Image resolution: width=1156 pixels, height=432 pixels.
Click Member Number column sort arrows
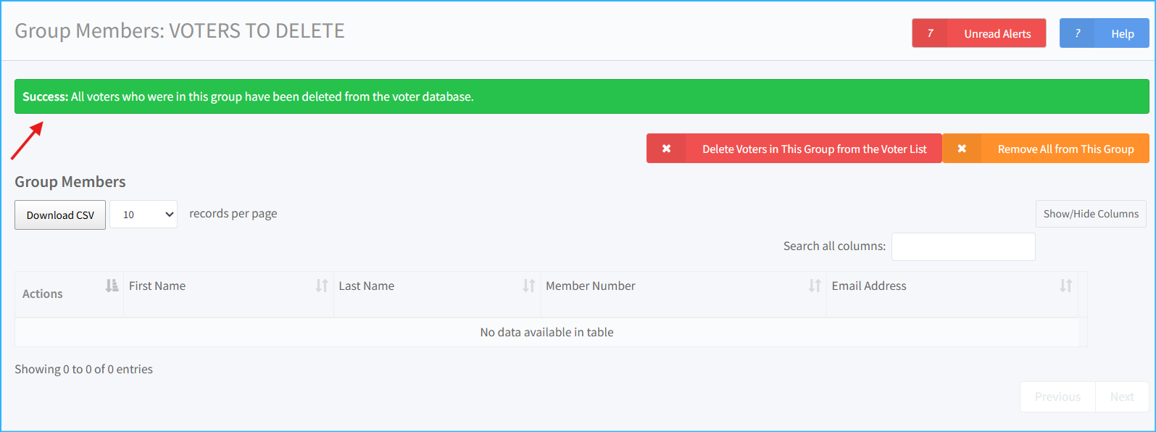point(815,286)
